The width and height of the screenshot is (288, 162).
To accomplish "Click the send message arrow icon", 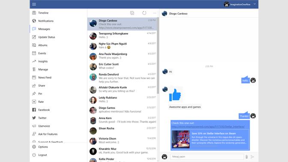I will coord(252,157).
